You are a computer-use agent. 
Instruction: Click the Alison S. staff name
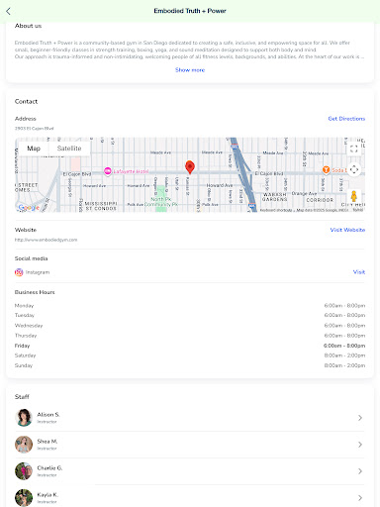tap(48, 415)
